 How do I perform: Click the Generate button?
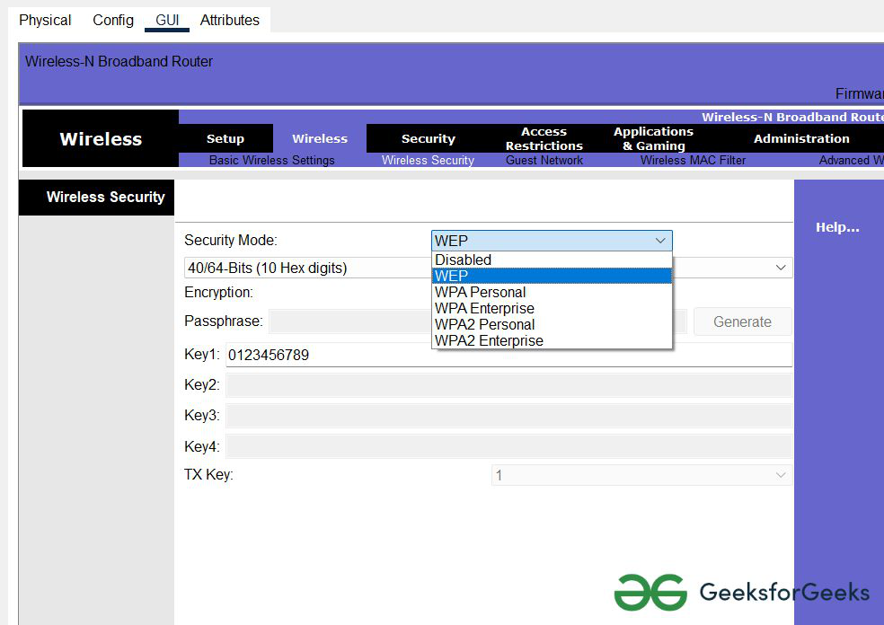pos(742,321)
